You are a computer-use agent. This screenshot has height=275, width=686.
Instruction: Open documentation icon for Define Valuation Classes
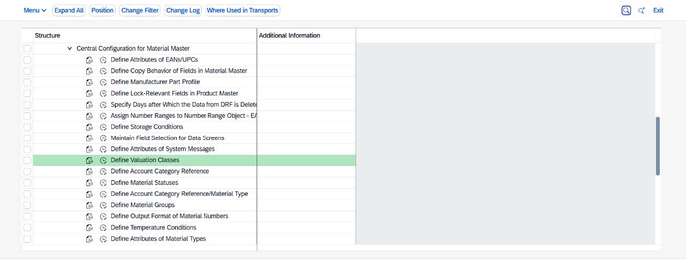90,160
